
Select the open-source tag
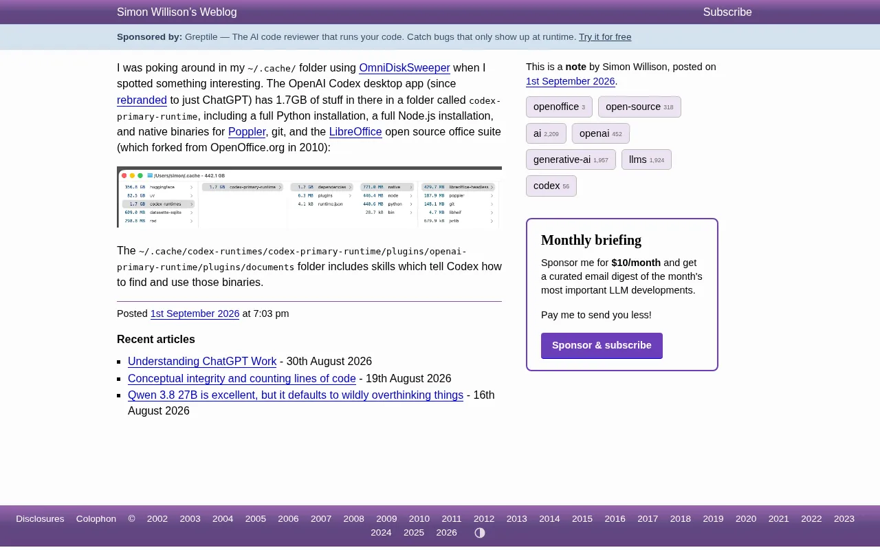[639, 107]
